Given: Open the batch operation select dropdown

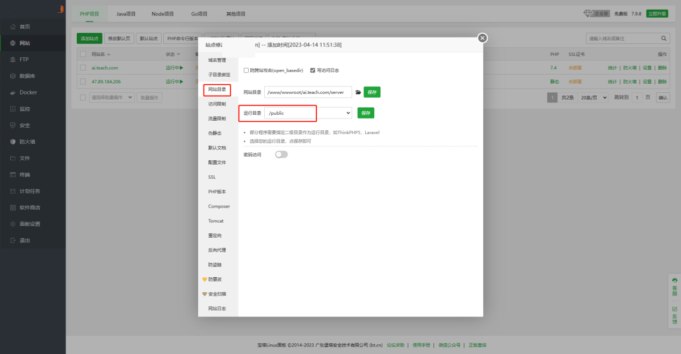Looking at the screenshot, I should coord(110,98).
